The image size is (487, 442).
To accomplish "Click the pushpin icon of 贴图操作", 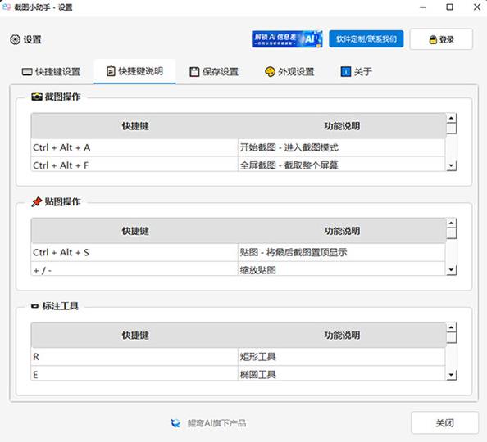I will pos(37,202).
